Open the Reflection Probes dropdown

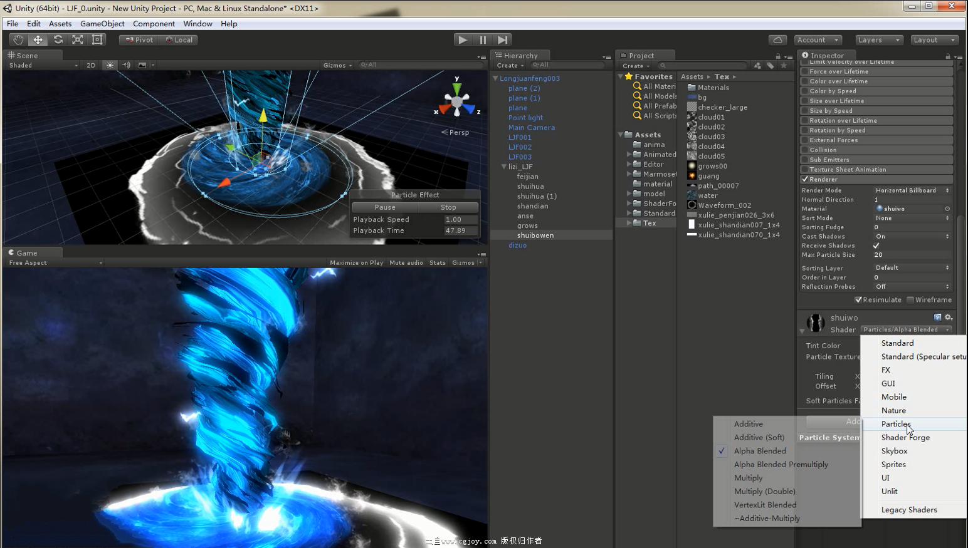coord(912,287)
